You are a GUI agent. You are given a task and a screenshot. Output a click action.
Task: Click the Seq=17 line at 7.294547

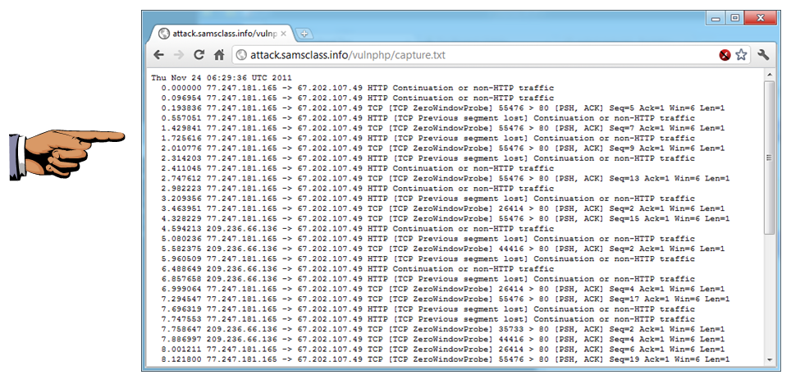tap(446, 299)
